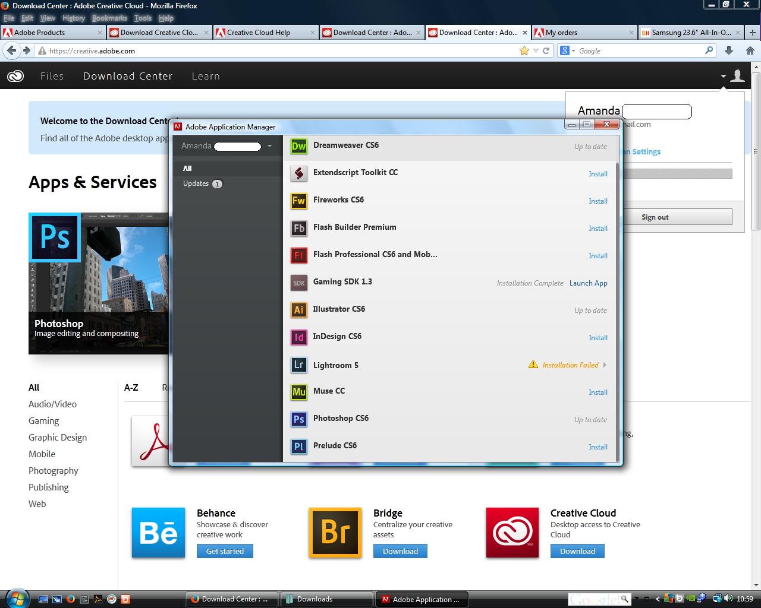Open the Bookmarks menu
The image size is (761, 608).
109,18
